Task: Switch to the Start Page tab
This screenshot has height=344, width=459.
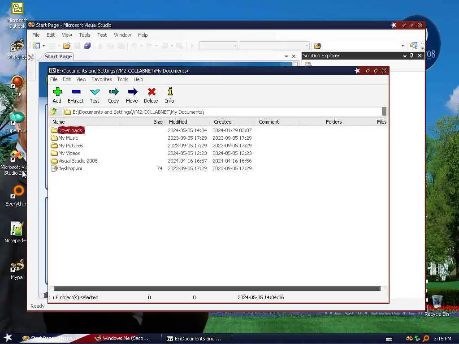Action: [58, 56]
